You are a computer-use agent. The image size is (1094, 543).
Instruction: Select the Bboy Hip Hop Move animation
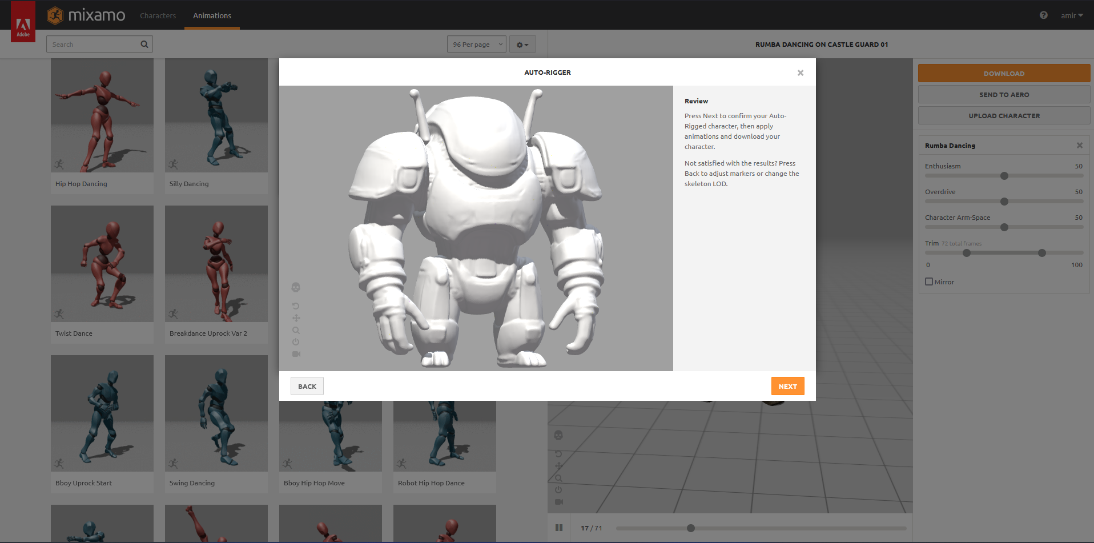[331, 447]
